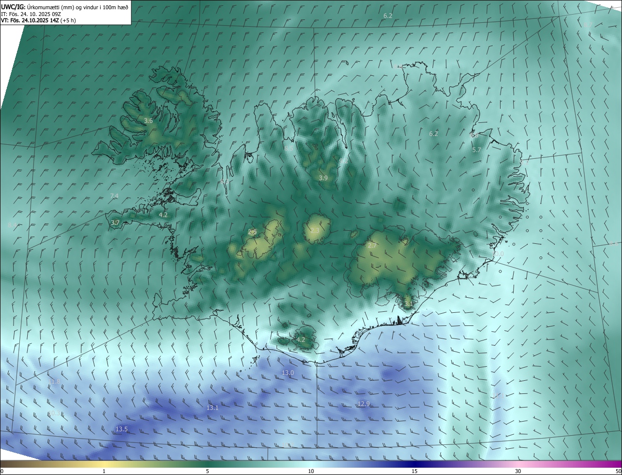622x475 pixels.
Task: Select the 13.1 value label
Action: pos(212,408)
